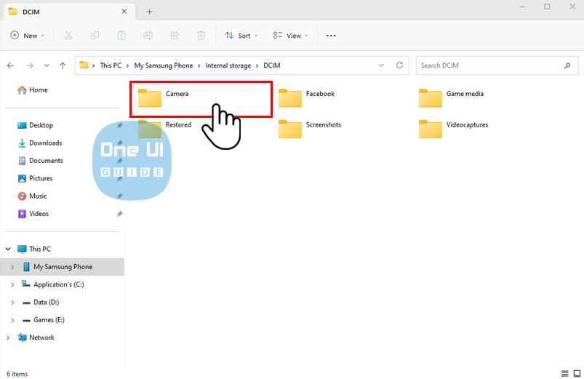Add a new tab with plus button
Viewport: 584px width, 379px height.
click(150, 12)
